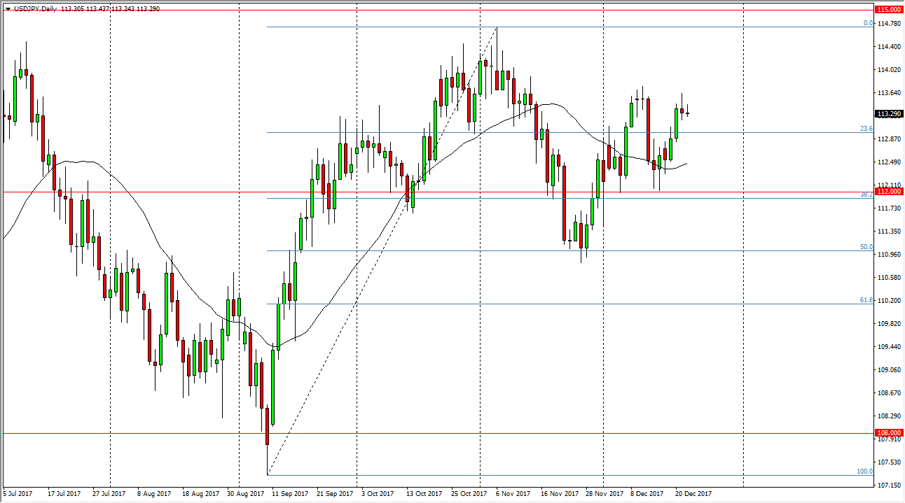Click the 109.440 price axis label
Image resolution: width=905 pixels, height=503 pixels.
coord(890,347)
